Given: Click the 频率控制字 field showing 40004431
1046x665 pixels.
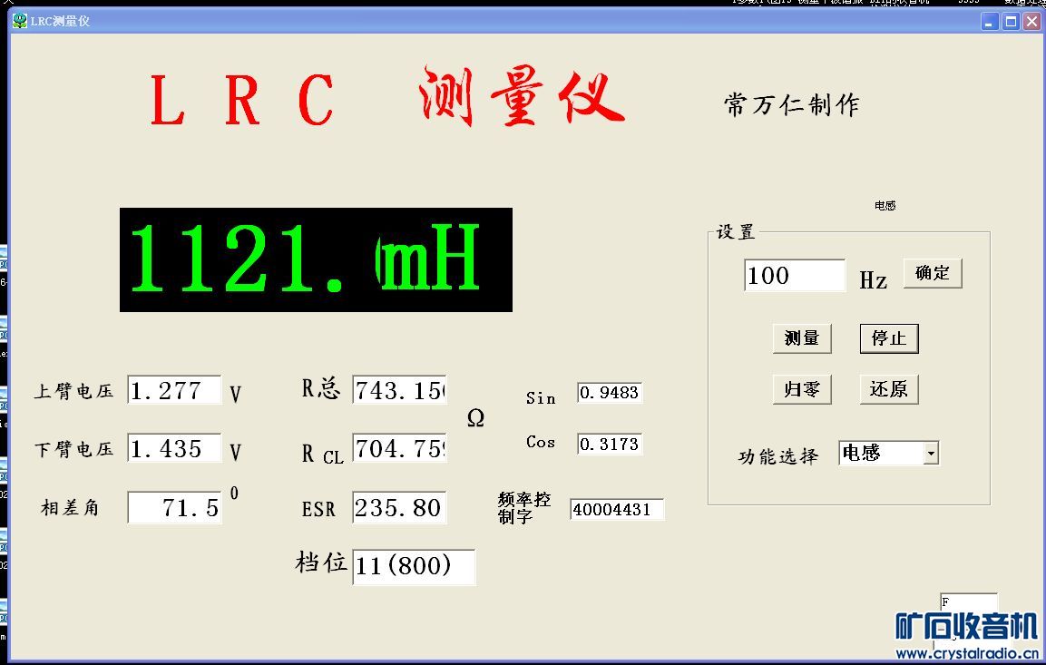Looking at the screenshot, I should 617,510.
